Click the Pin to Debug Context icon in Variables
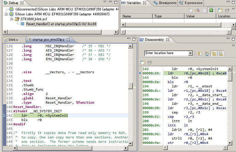 click(227, 10)
